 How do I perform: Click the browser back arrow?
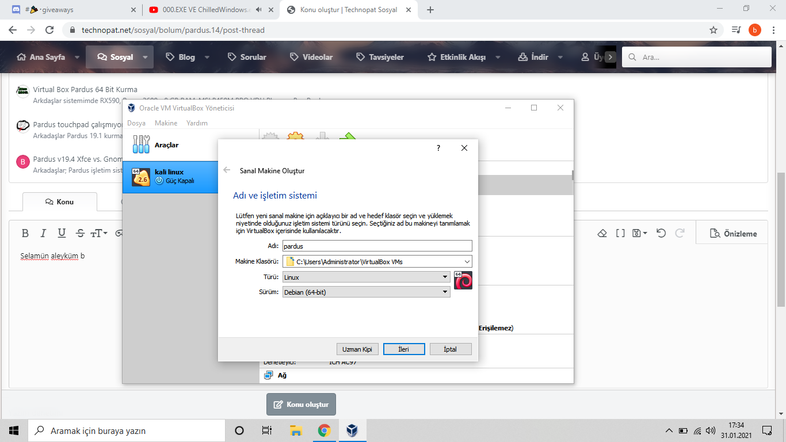pos(13,30)
